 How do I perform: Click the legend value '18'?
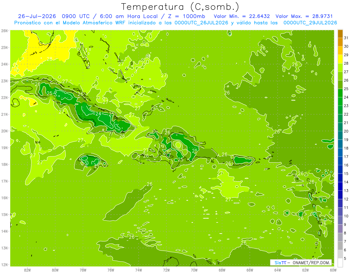click(346, 148)
